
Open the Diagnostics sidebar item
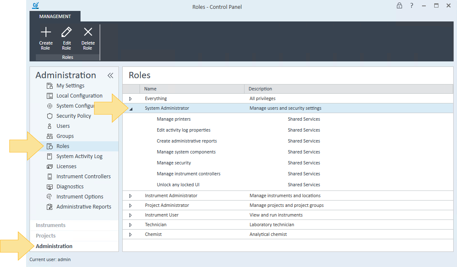coord(70,187)
